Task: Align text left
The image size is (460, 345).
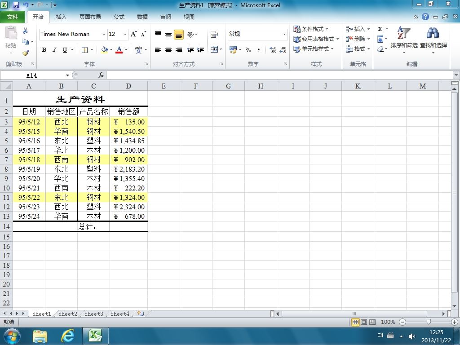Action: pyautogui.click(x=158, y=49)
